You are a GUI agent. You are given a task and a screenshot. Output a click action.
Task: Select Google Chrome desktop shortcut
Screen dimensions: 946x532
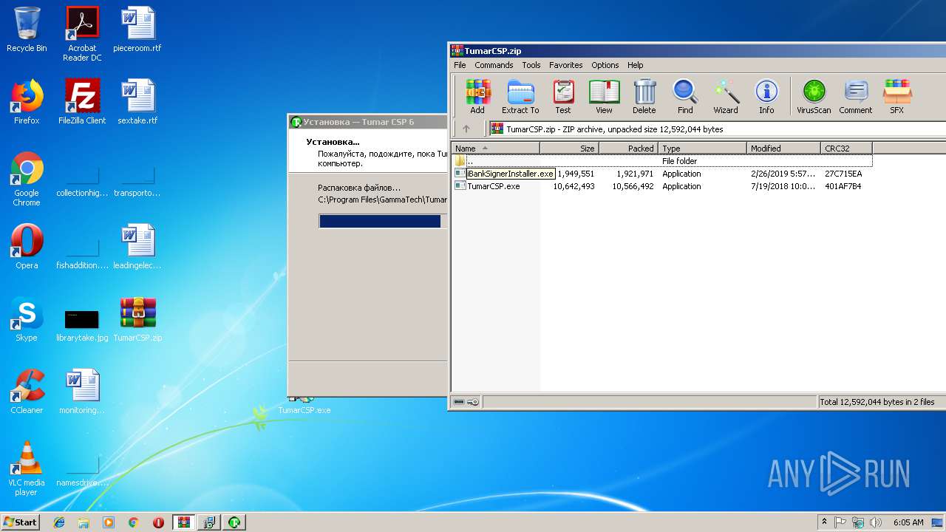(x=27, y=179)
